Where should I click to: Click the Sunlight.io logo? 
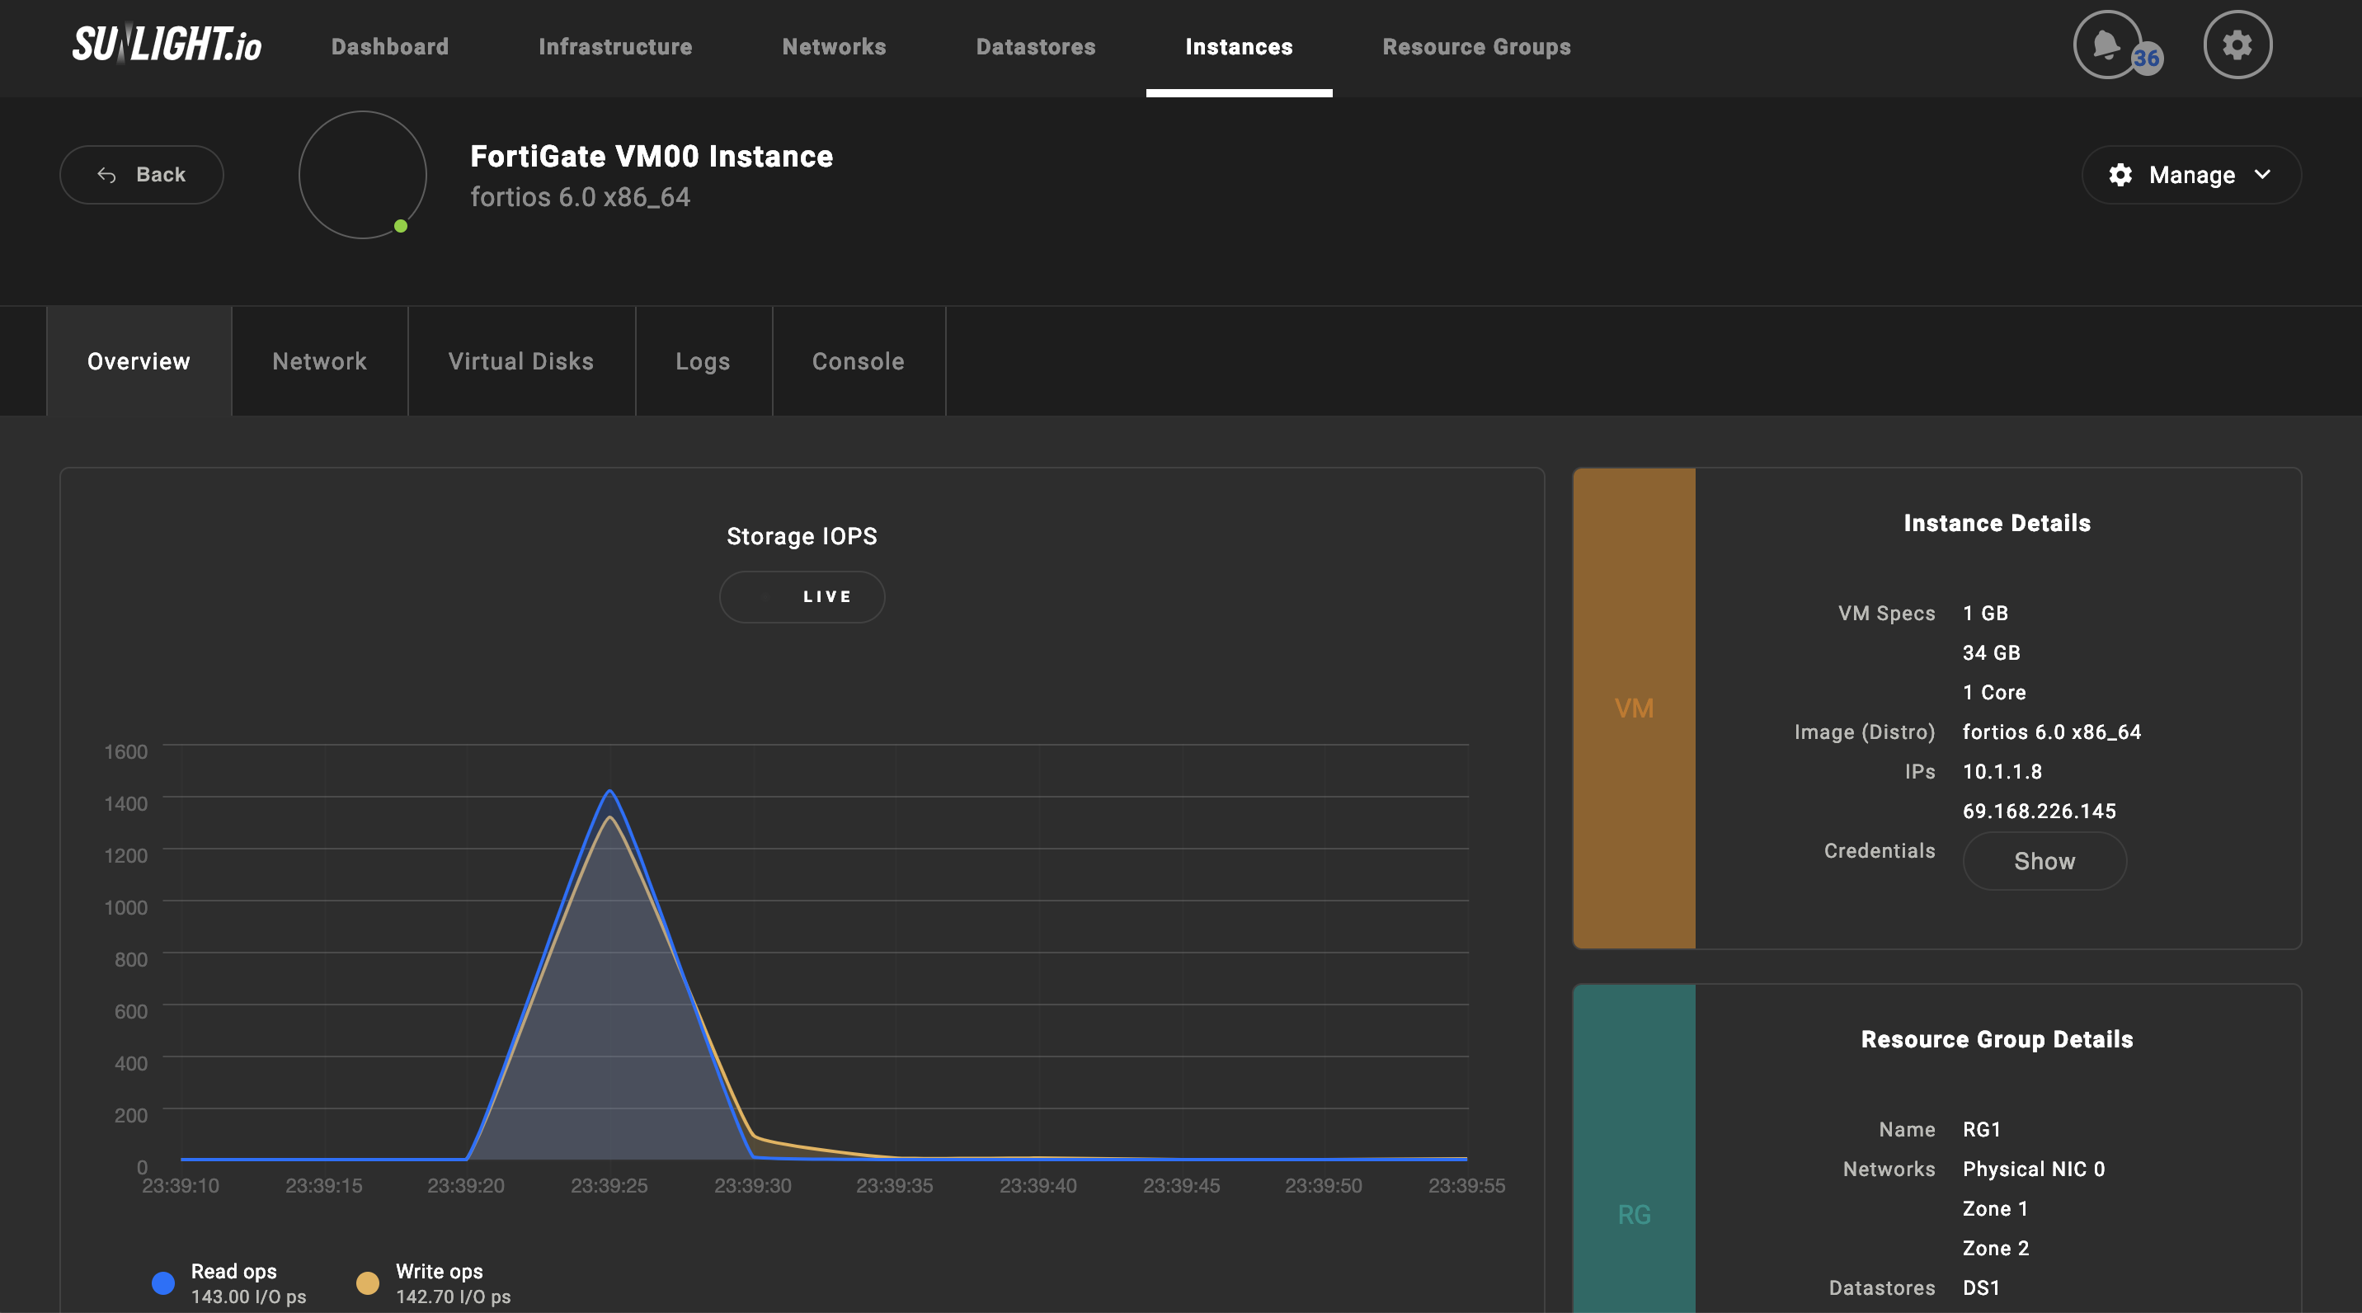[167, 44]
